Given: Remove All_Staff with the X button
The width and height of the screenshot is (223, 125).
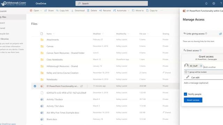Looking at the screenshot, I should click(201, 66).
